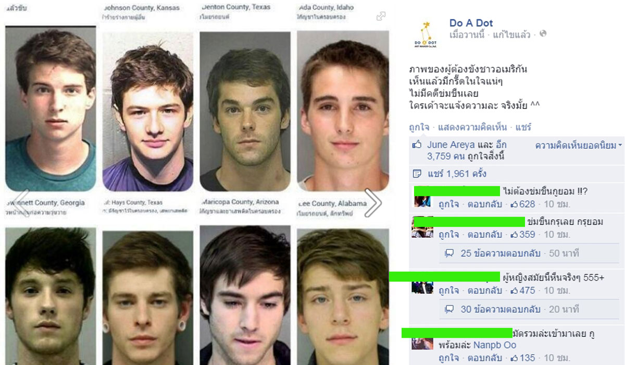Open the Nanpb Oo tagged profile
Viewport: 625px width, 365px height.
point(495,345)
